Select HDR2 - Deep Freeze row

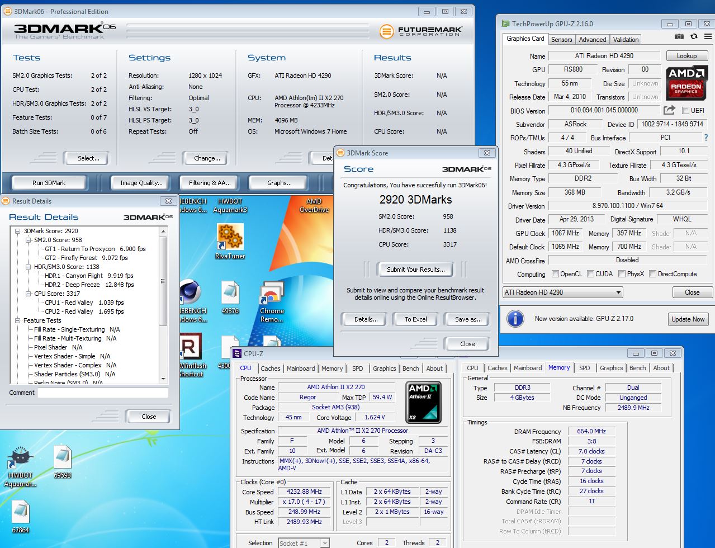[x=89, y=285]
